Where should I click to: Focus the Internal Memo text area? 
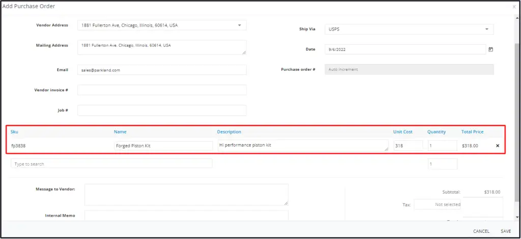(186, 216)
